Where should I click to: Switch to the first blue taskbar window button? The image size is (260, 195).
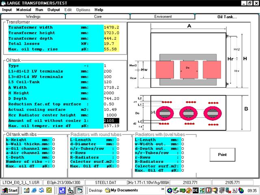pos(62,190)
